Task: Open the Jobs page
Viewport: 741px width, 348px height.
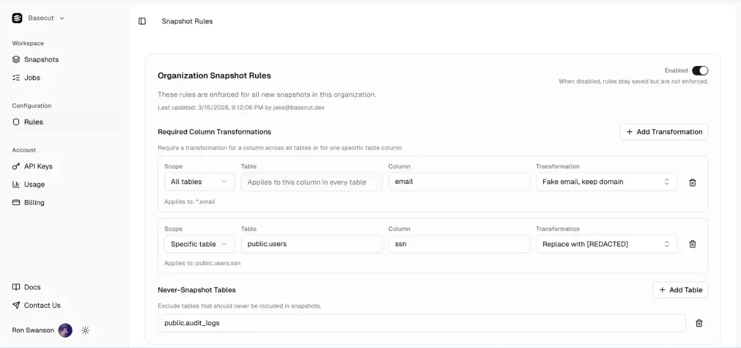Action: point(27,78)
